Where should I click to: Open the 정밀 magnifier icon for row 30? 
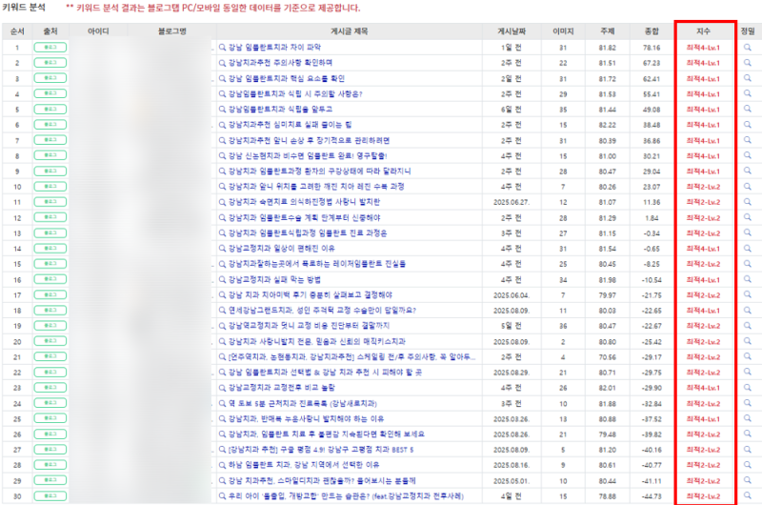pos(748,495)
